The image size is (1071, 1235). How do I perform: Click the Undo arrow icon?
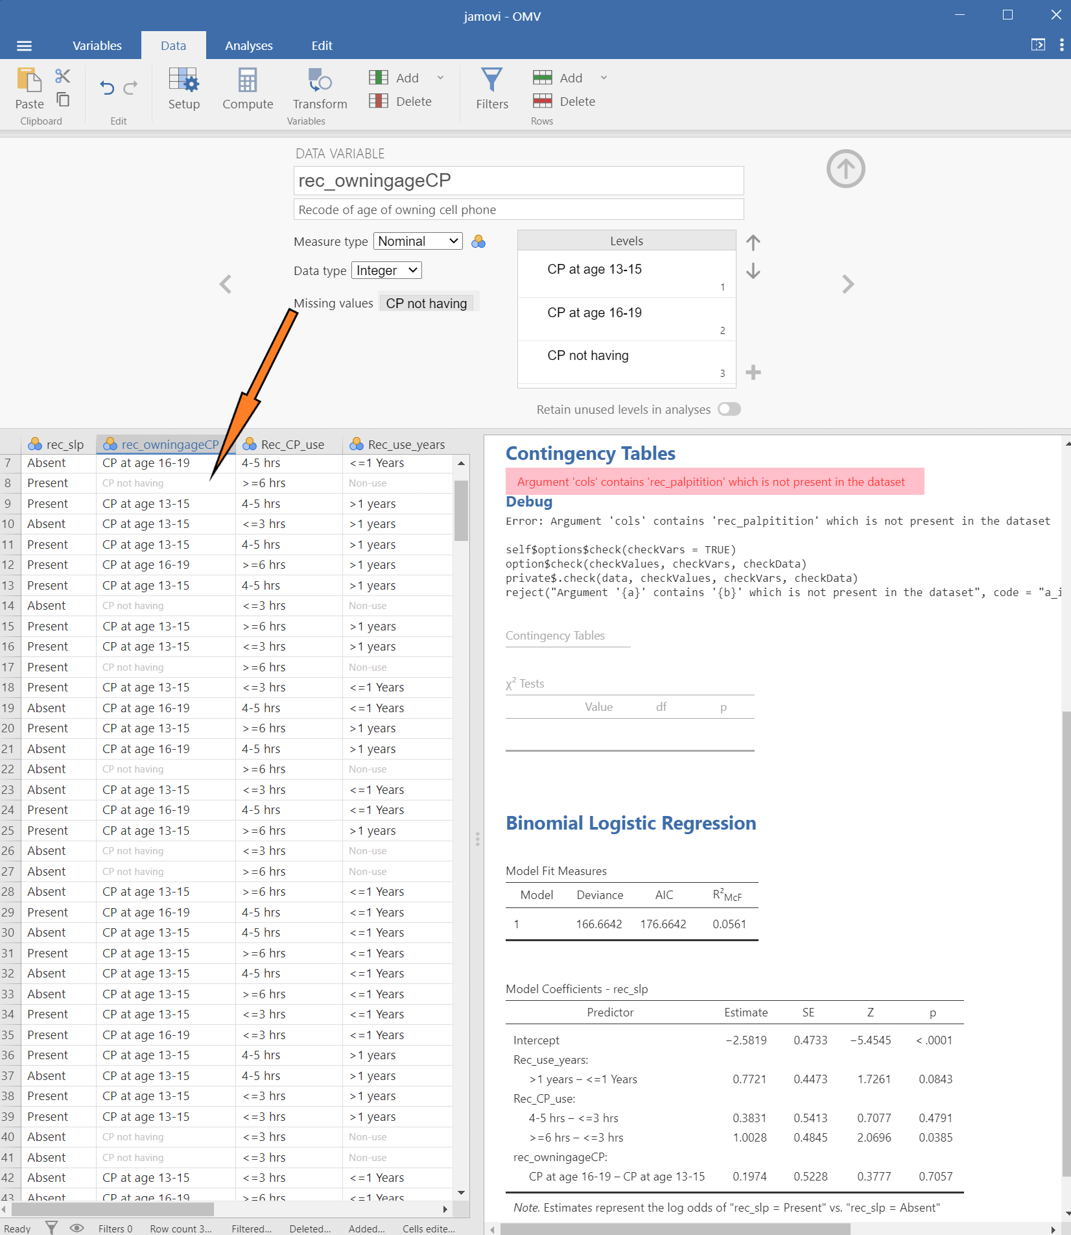point(107,88)
